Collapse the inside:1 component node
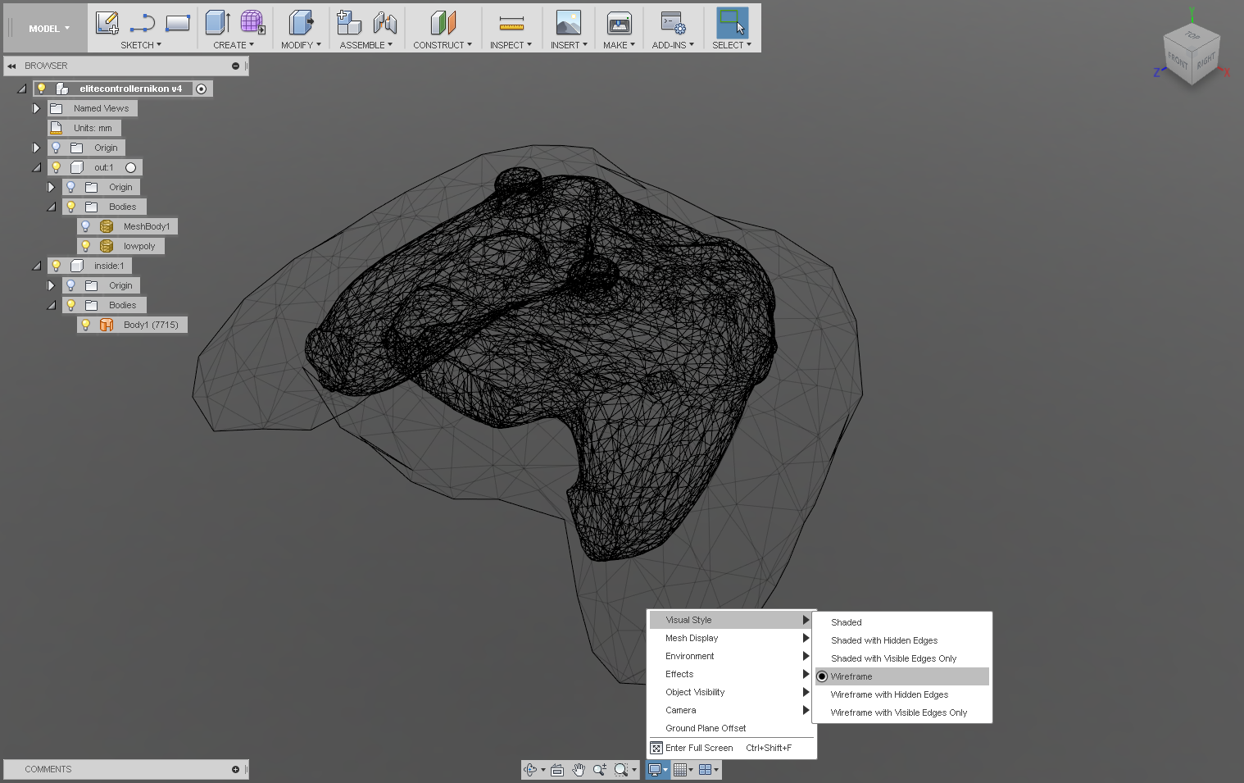The width and height of the screenshot is (1244, 783). pyautogui.click(x=36, y=266)
